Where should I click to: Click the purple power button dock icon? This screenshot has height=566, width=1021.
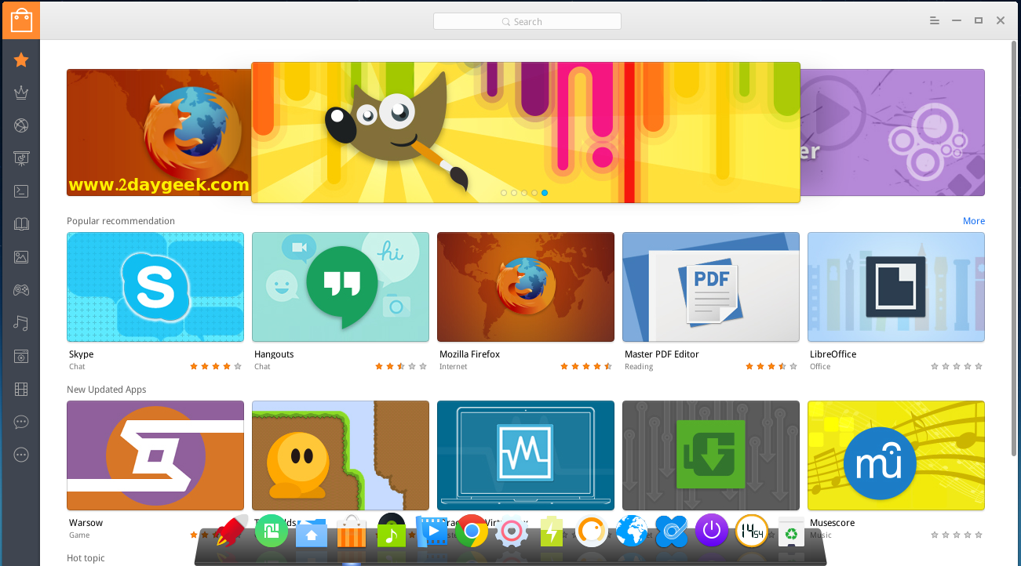[x=712, y=531]
